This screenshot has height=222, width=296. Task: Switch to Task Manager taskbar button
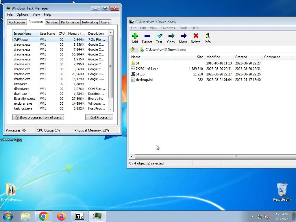pyautogui.click(x=97, y=216)
